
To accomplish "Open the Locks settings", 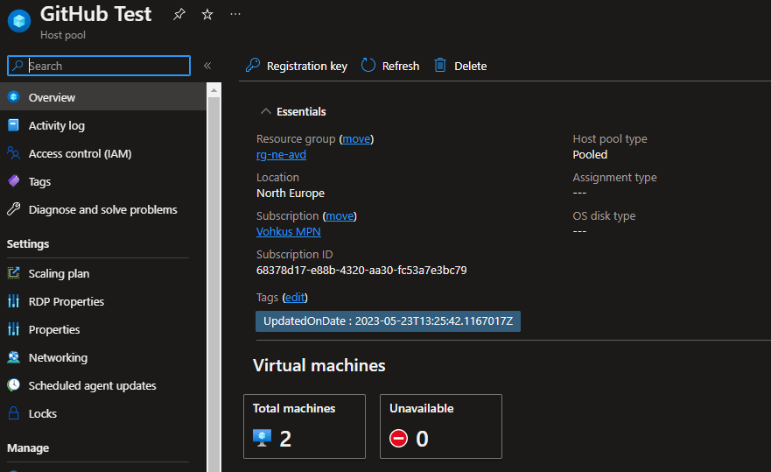I will click(x=42, y=413).
